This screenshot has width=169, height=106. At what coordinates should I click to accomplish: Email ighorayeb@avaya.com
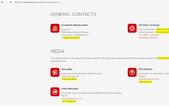click(72, 99)
